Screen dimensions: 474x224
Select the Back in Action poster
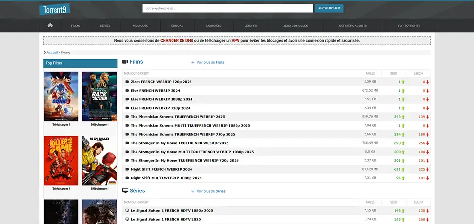99,96
